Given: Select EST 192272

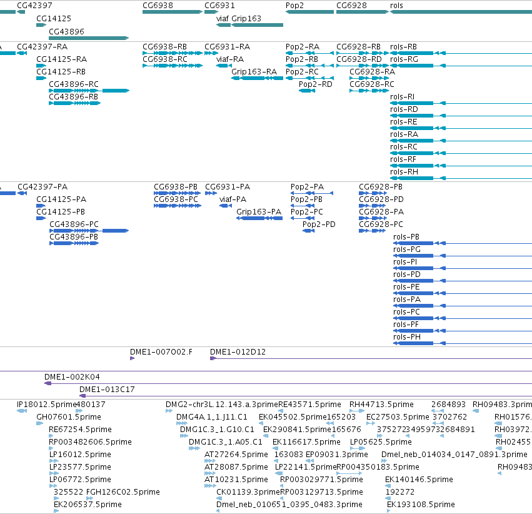Looking at the screenshot, I should [388, 498].
